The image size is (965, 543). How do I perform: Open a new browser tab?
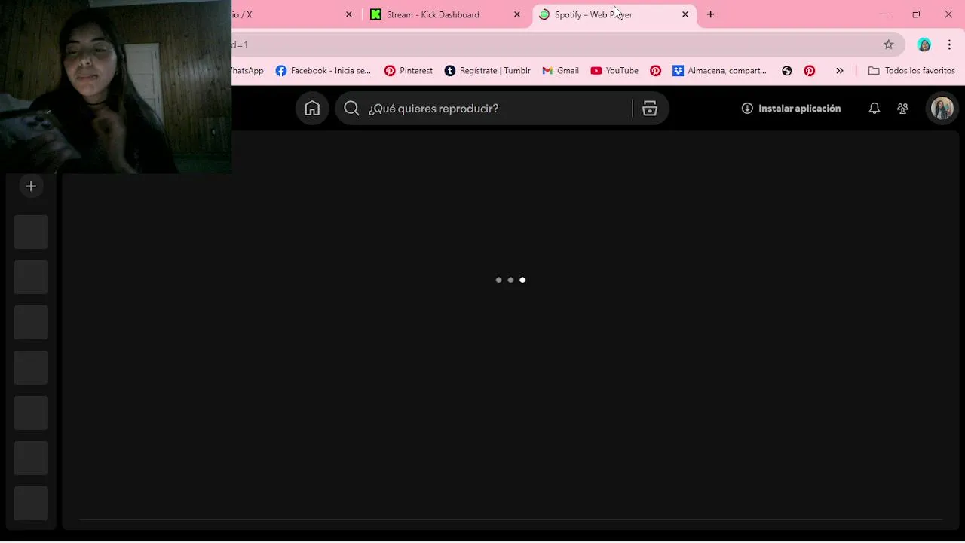click(711, 14)
